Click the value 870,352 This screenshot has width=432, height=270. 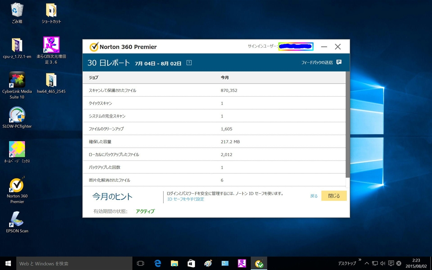229,90
